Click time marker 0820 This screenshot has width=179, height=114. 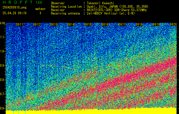click(x=173, y=25)
